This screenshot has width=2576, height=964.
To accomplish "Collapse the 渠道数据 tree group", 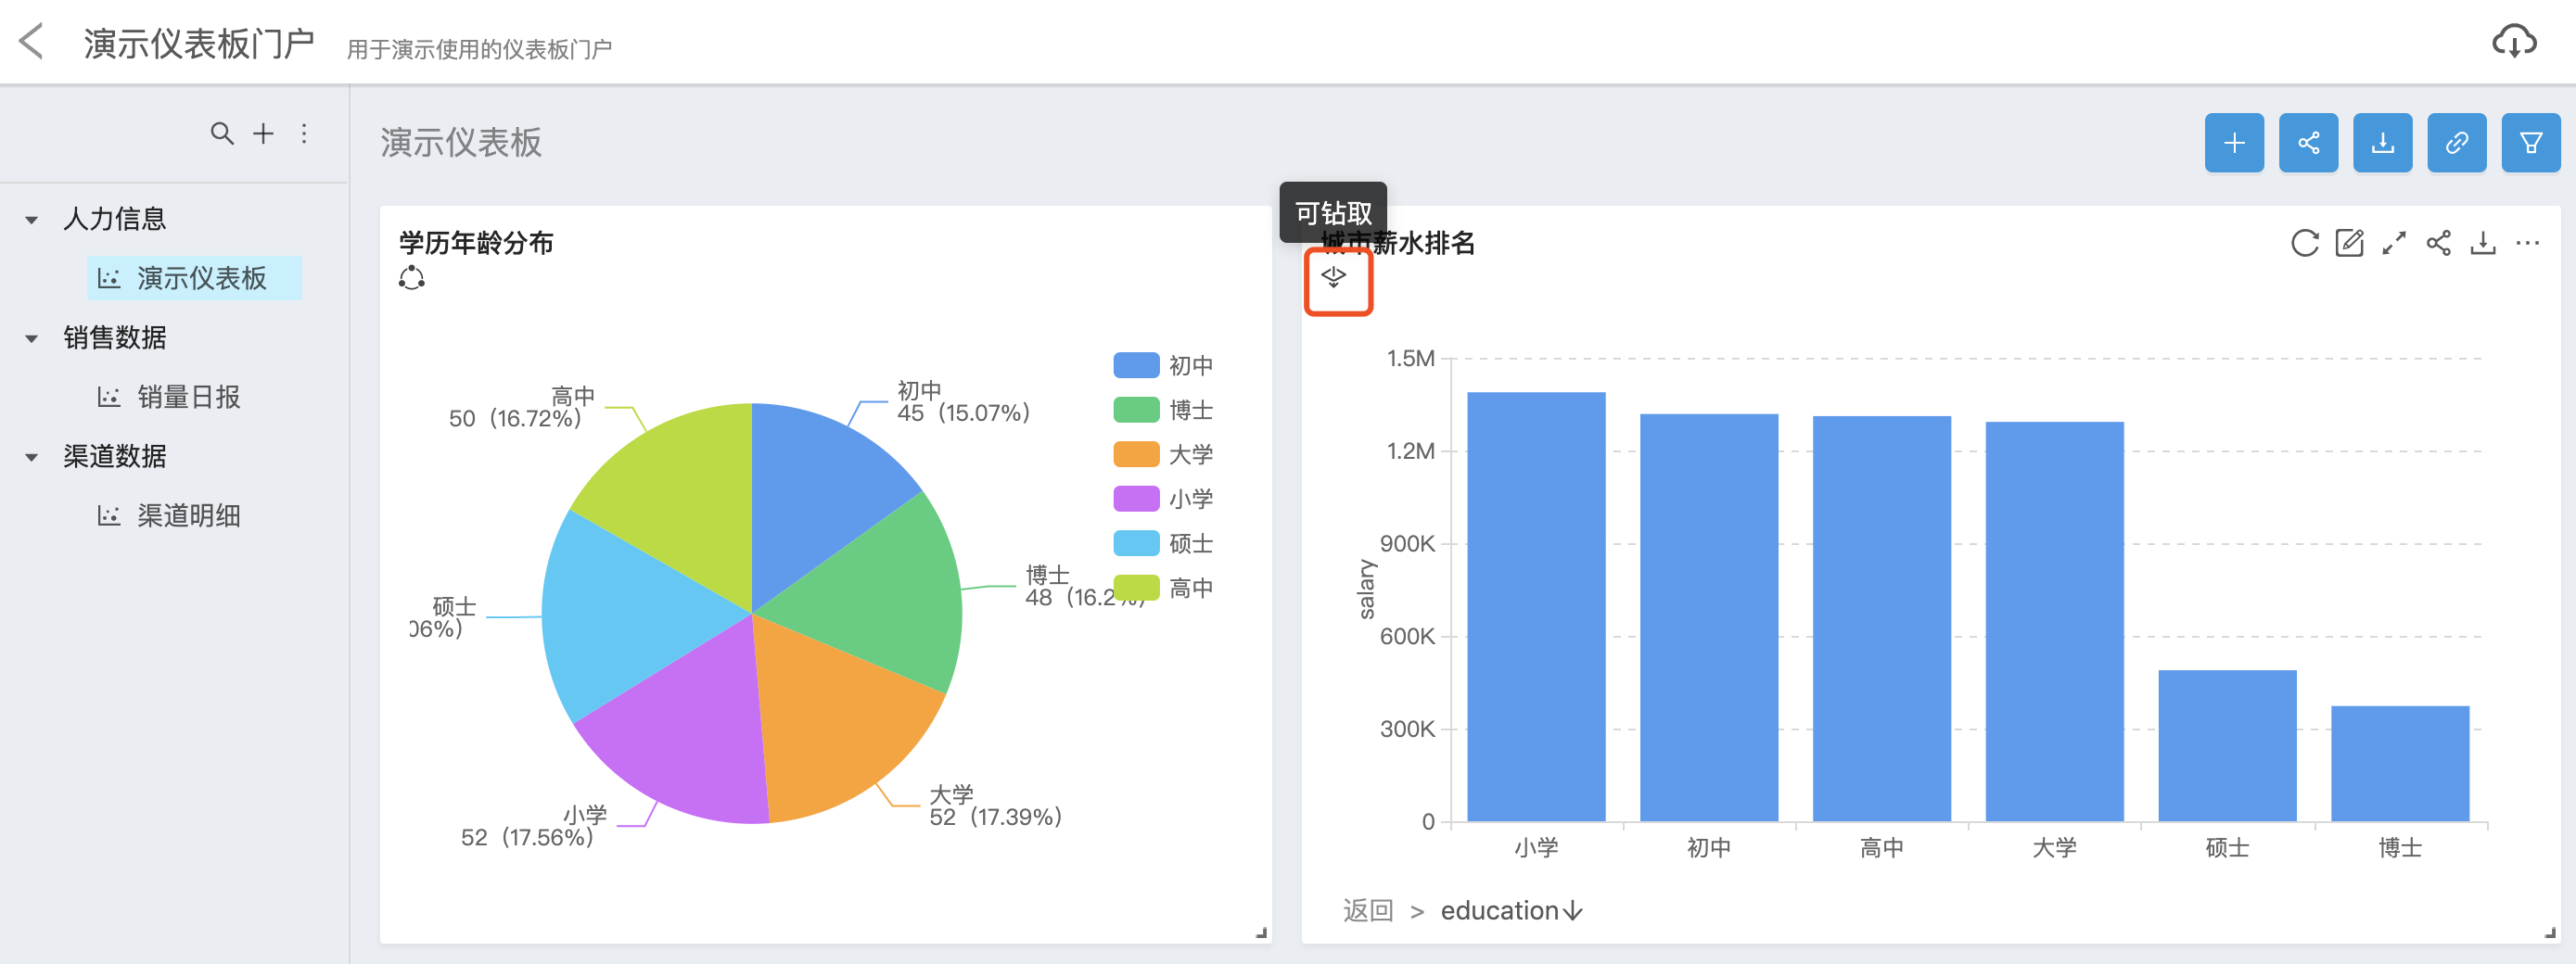I will coord(32,457).
